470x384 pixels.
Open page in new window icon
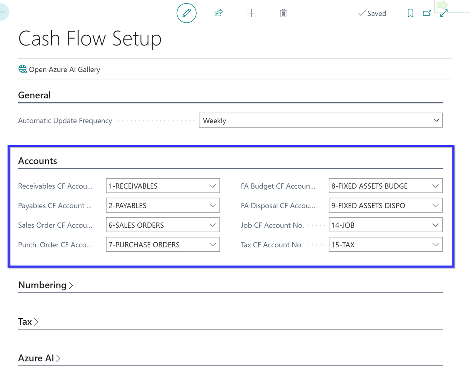pyautogui.click(x=427, y=13)
